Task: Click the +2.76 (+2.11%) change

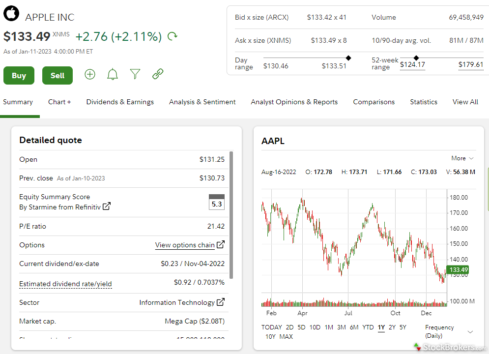Action: tap(118, 36)
